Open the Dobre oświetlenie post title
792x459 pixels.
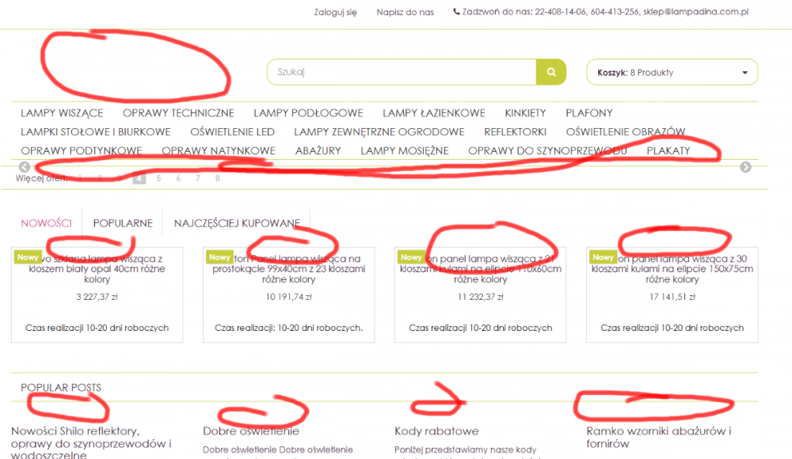pos(251,431)
